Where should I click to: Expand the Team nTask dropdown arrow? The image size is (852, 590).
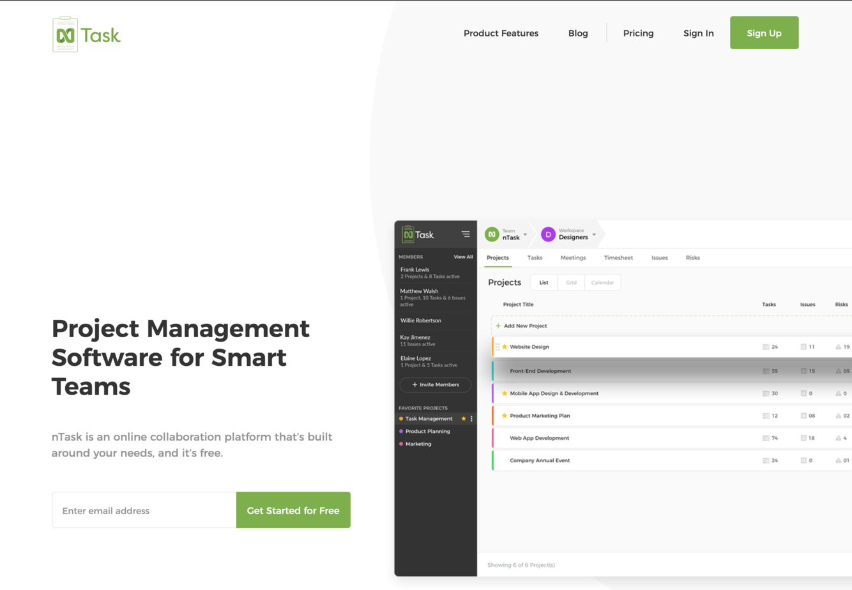tap(526, 234)
